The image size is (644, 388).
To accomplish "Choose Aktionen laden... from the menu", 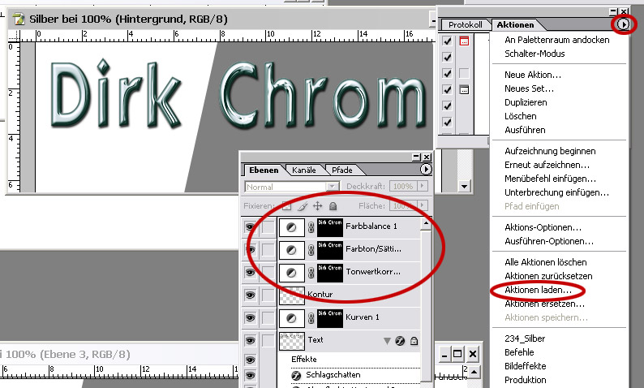I will [538, 289].
